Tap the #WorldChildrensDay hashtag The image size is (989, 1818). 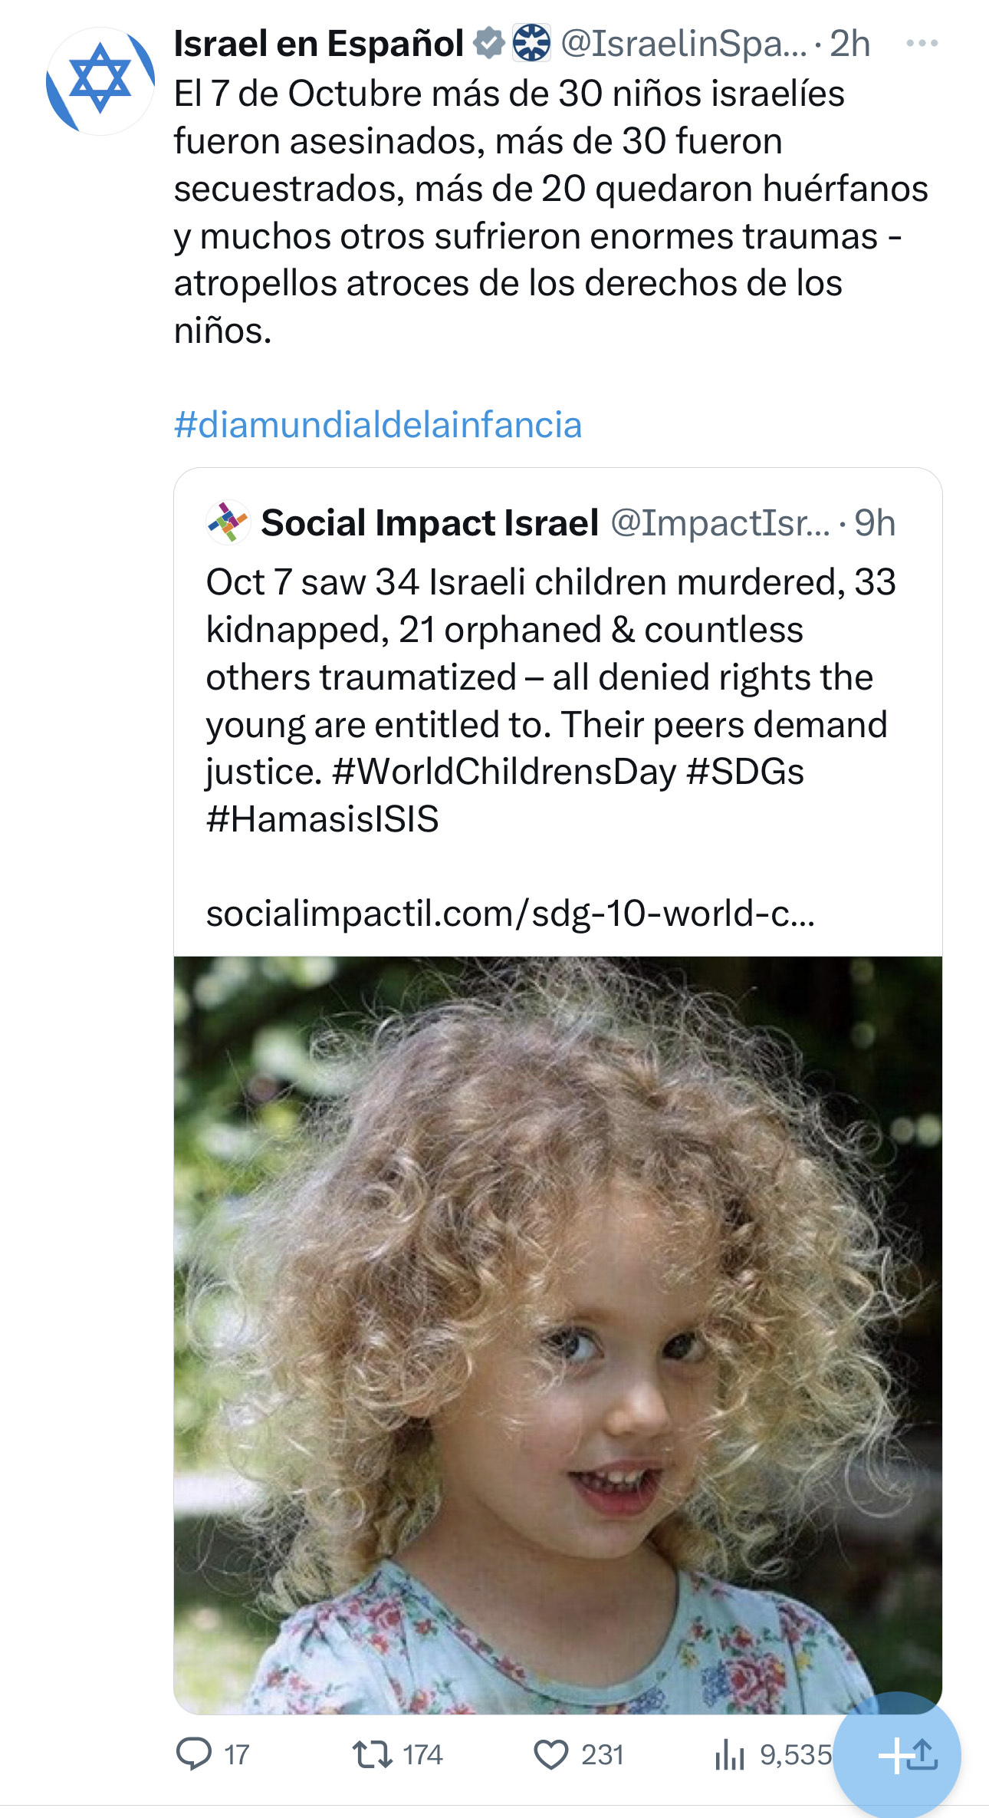coord(504,772)
